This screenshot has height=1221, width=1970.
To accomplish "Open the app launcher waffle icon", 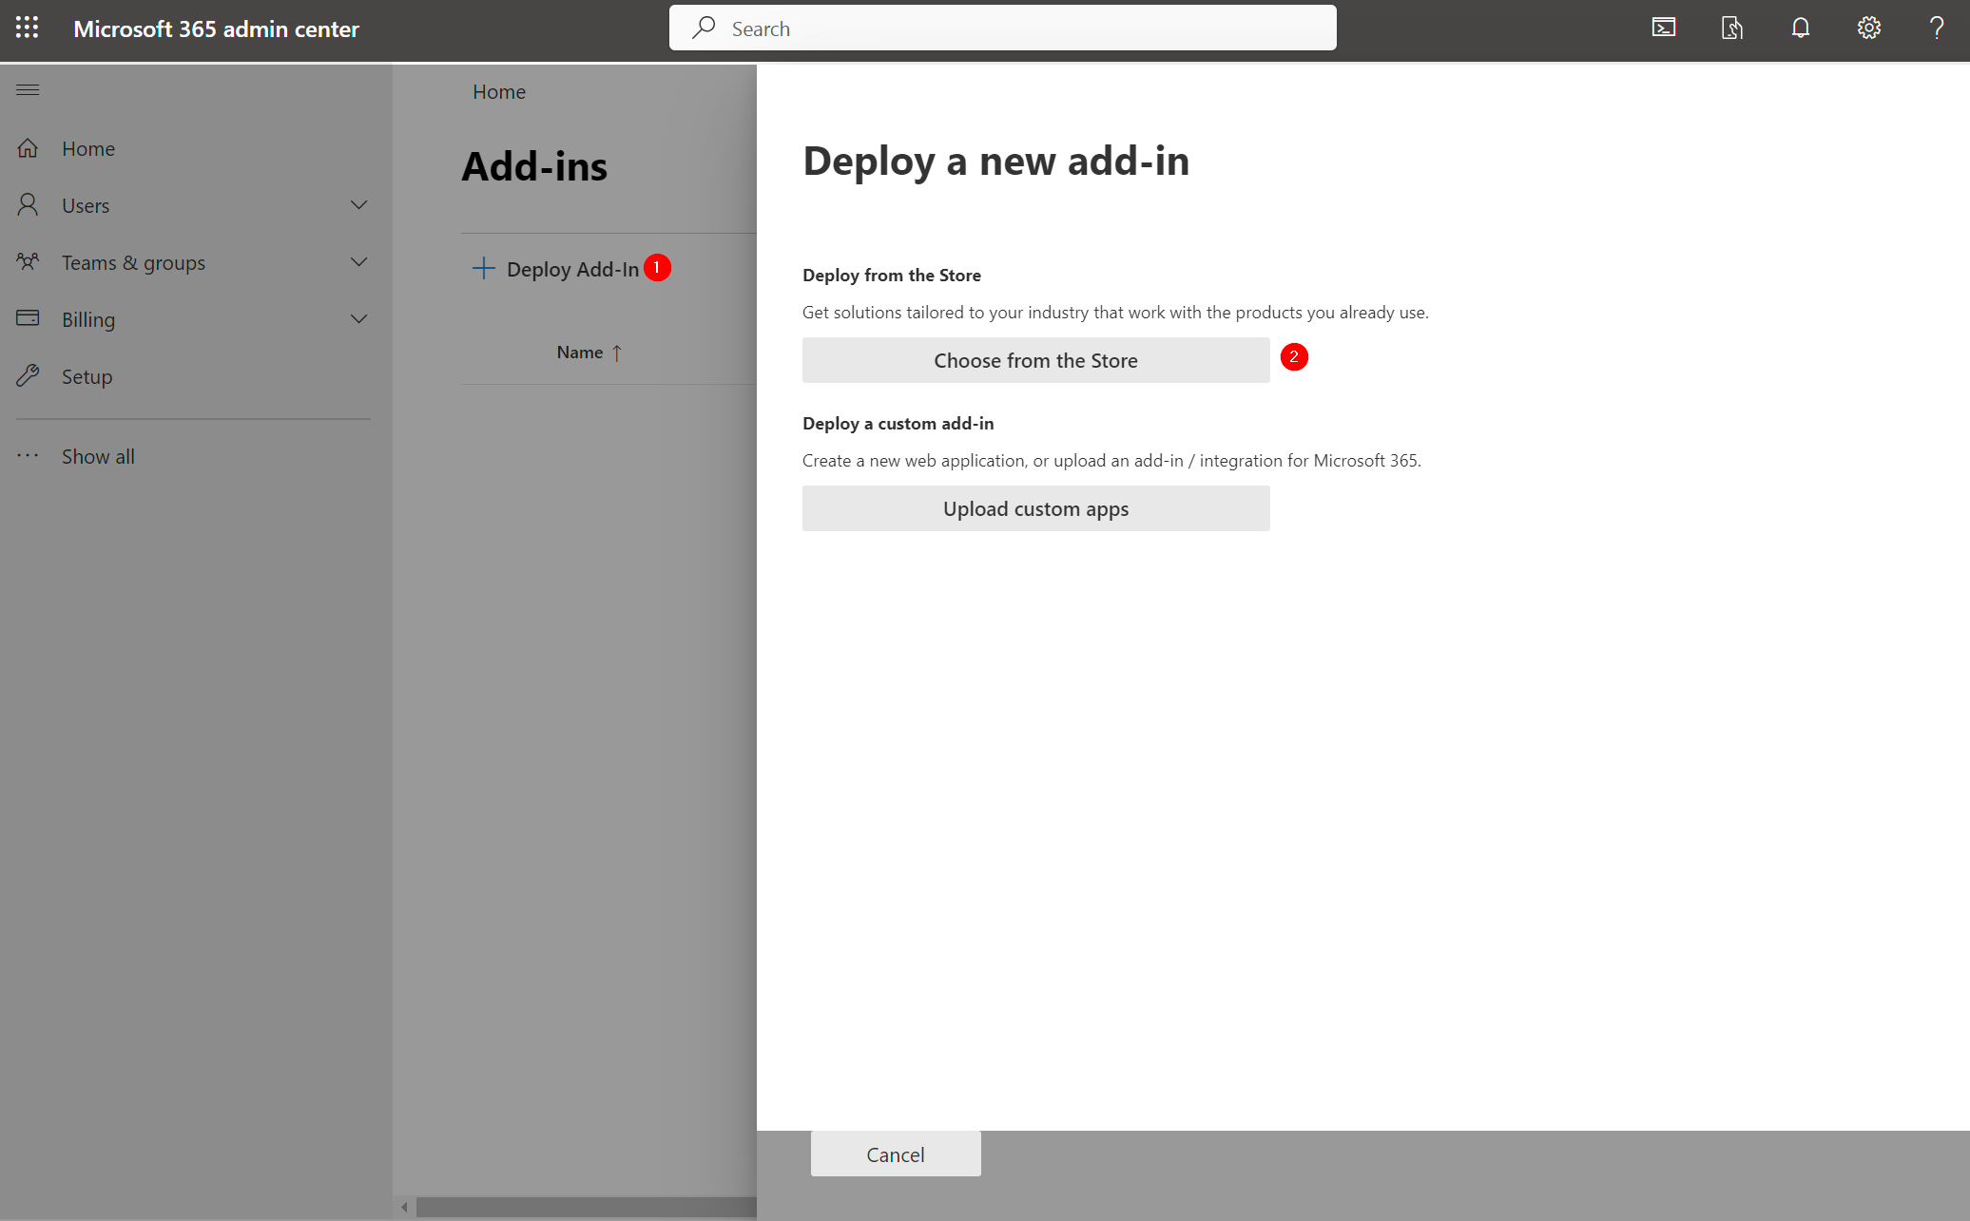I will (27, 28).
